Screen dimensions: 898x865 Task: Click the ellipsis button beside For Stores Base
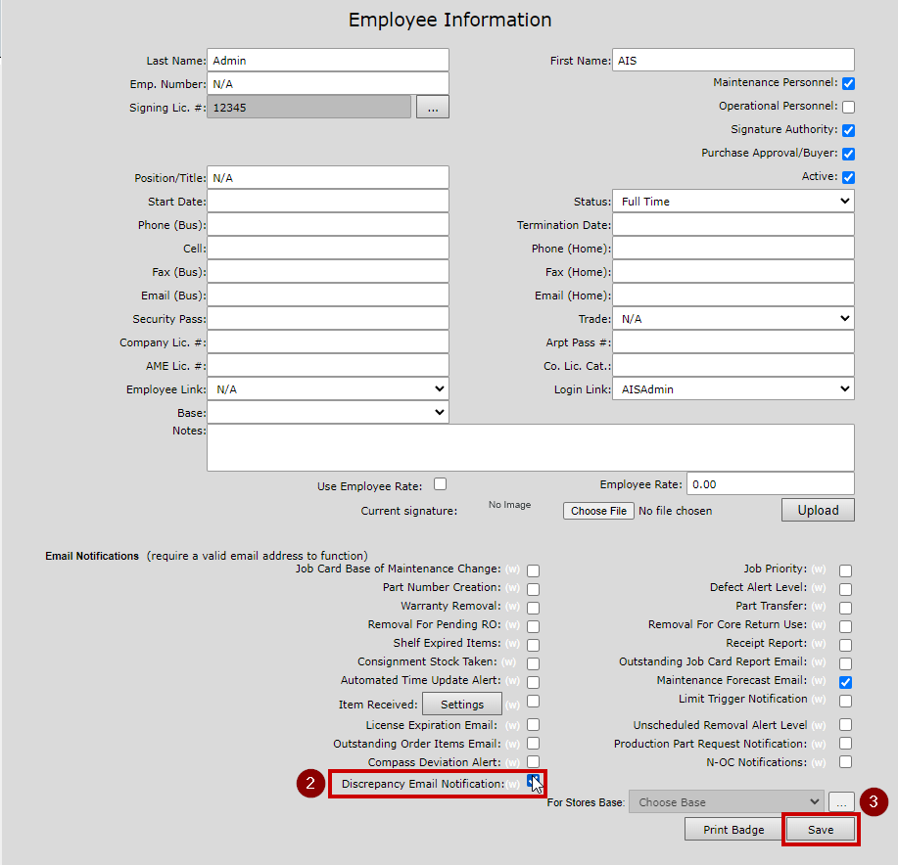tap(841, 801)
